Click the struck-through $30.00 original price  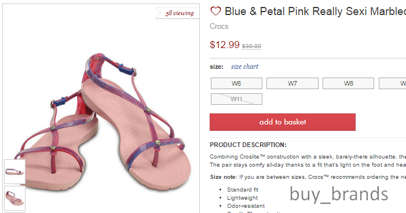251,46
